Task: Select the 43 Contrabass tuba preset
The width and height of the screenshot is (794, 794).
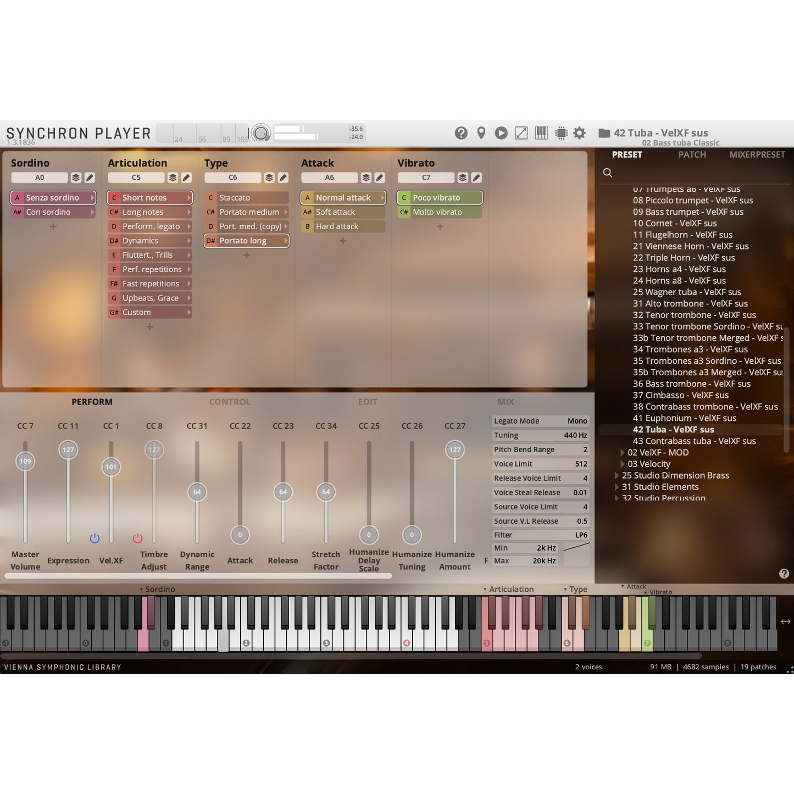Action: click(x=694, y=441)
